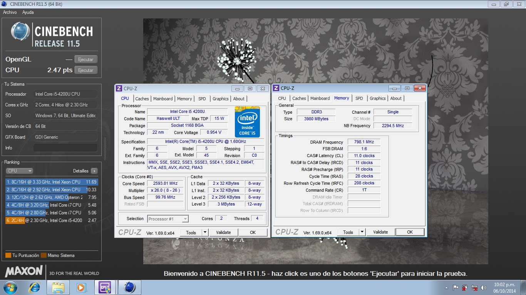Open the volume speaker icon
The image size is (526, 295).
(484, 288)
